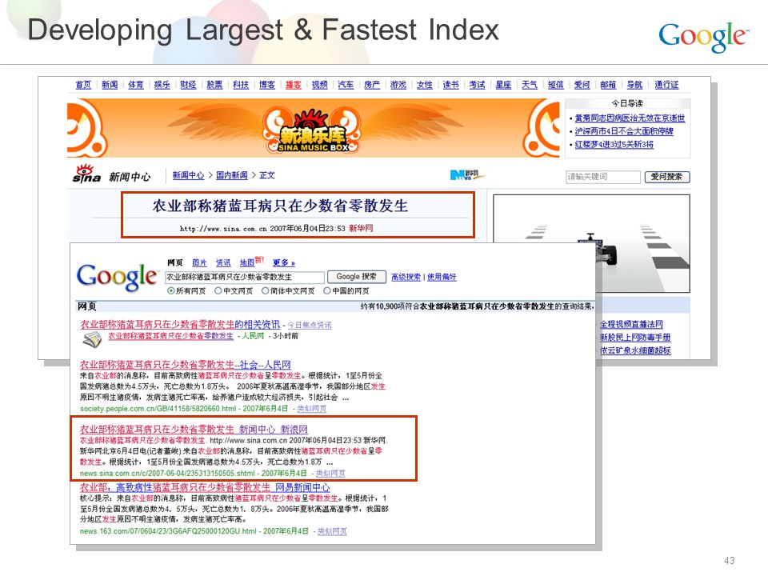
Task: Open 导航 in Sina navigation
Action: point(634,85)
